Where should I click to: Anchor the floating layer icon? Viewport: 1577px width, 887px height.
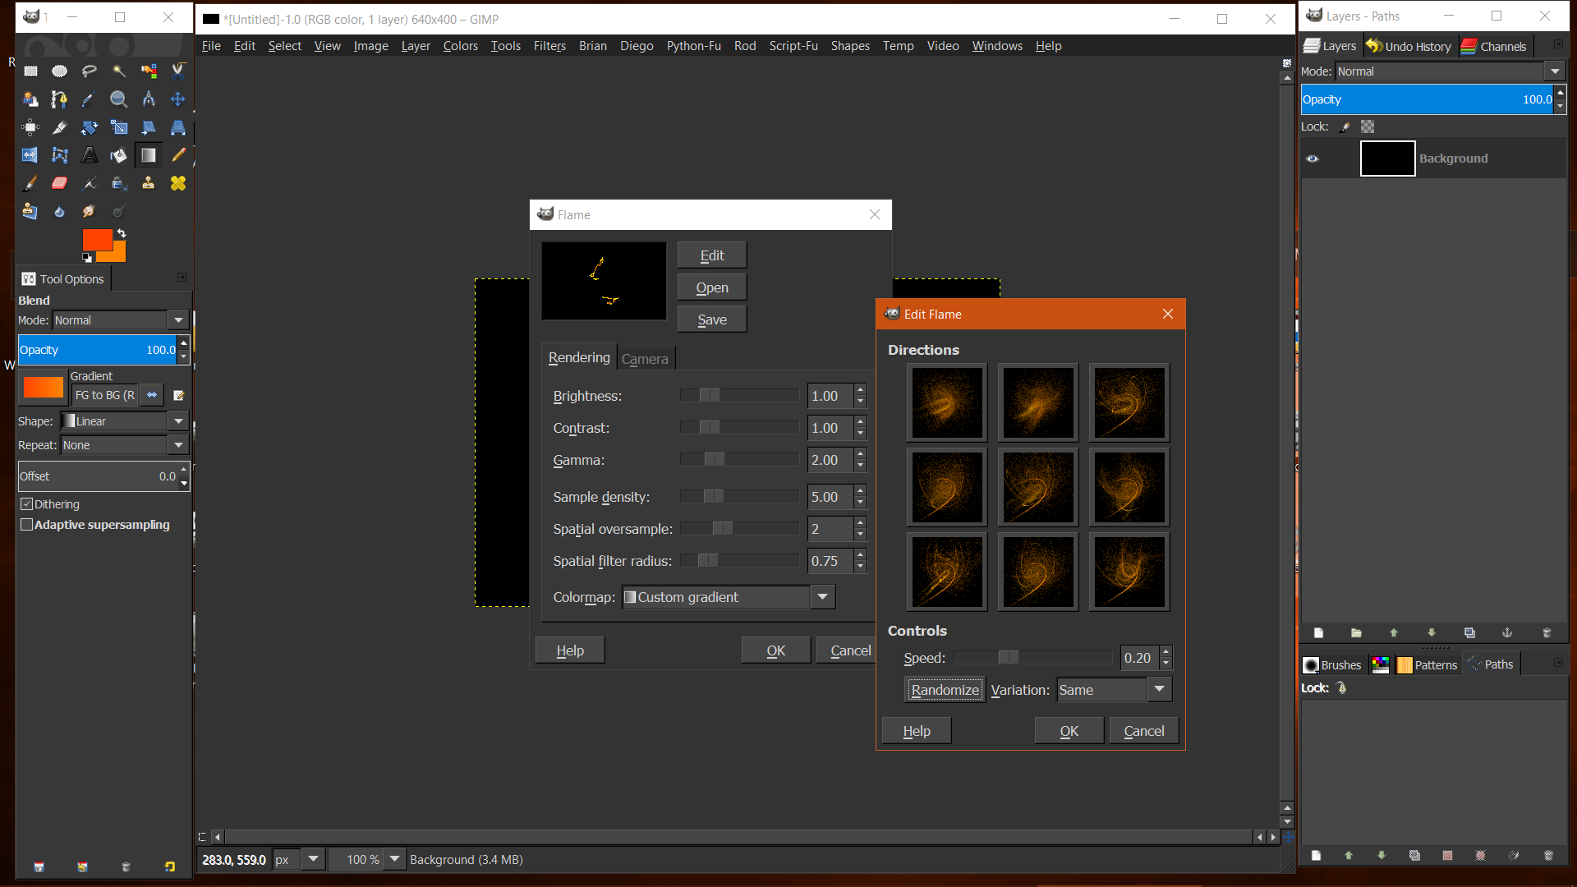click(1507, 632)
